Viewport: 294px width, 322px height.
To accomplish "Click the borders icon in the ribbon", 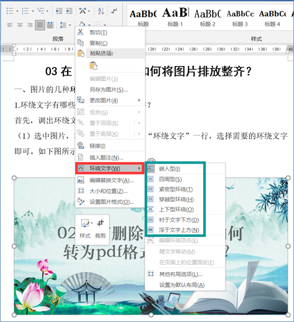I will pos(97,24).
